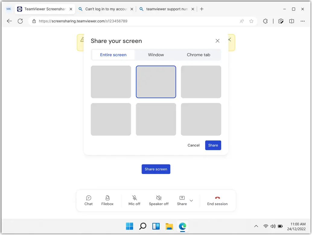Select the bottom-right screen thumbnail

click(x=201, y=119)
